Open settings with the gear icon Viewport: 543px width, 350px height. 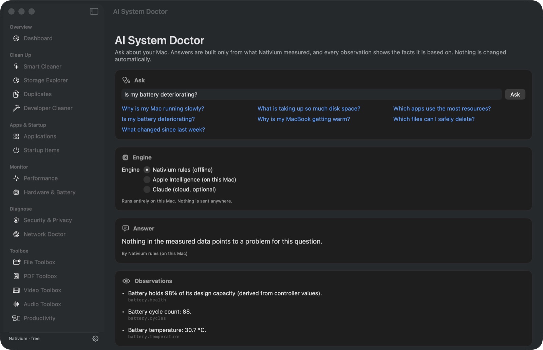pos(95,339)
